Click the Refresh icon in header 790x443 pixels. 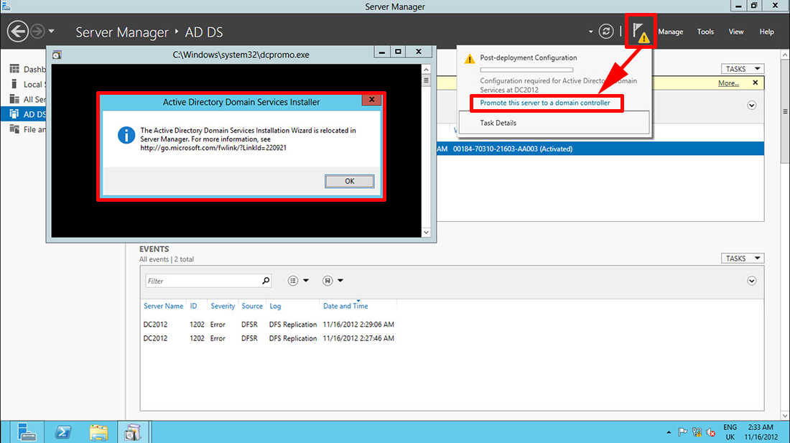(606, 32)
